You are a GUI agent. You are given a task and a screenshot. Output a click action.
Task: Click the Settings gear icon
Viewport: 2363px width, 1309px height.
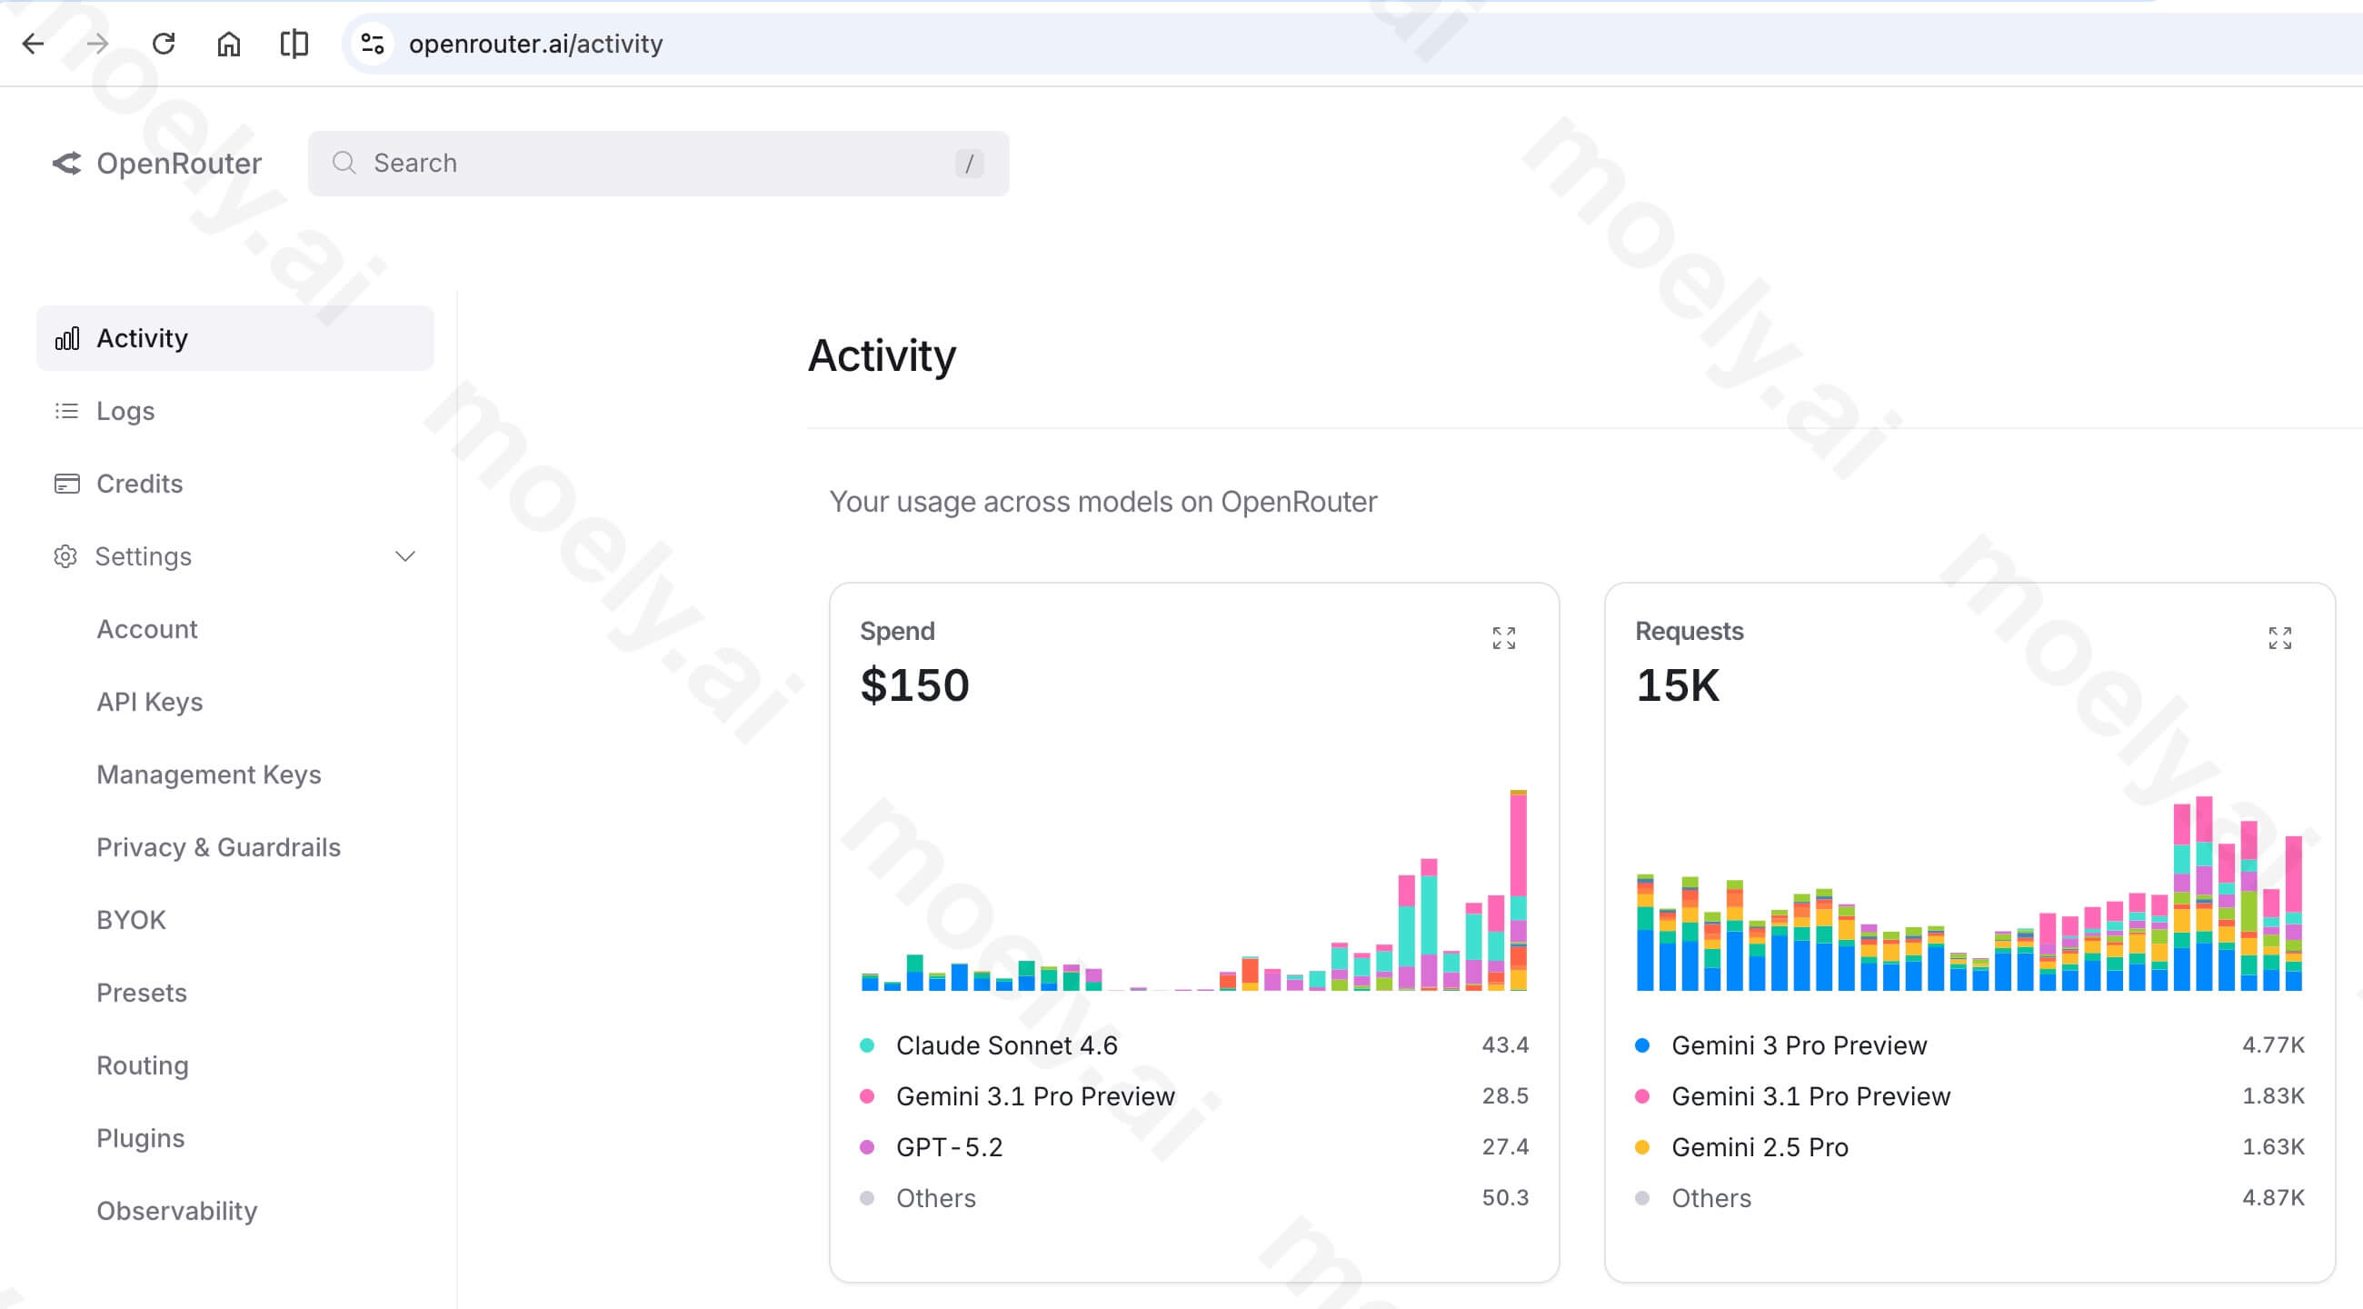(67, 556)
